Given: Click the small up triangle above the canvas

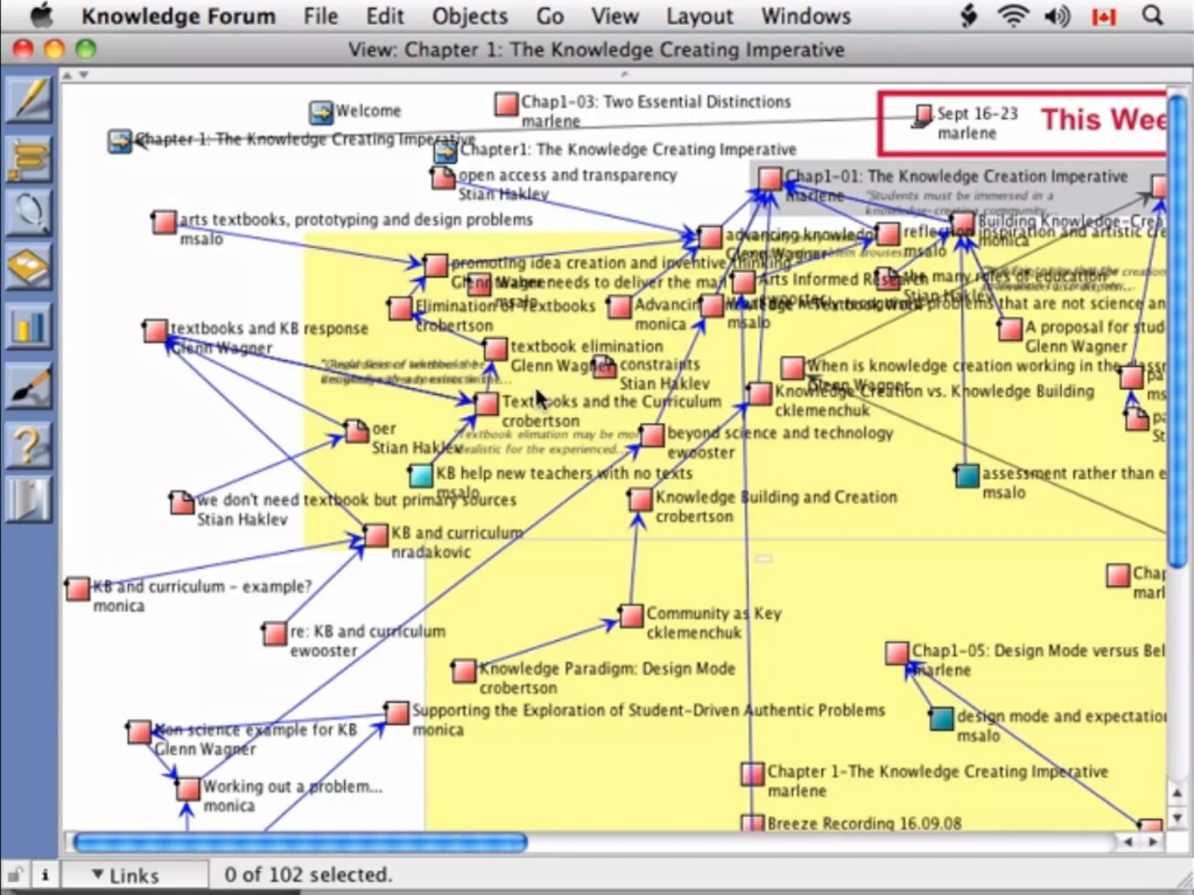Looking at the screenshot, I should point(68,75).
